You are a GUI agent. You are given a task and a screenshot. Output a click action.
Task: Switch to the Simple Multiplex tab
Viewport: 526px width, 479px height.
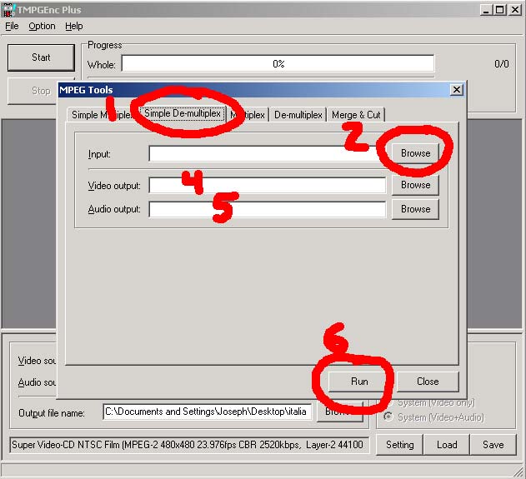click(x=103, y=115)
